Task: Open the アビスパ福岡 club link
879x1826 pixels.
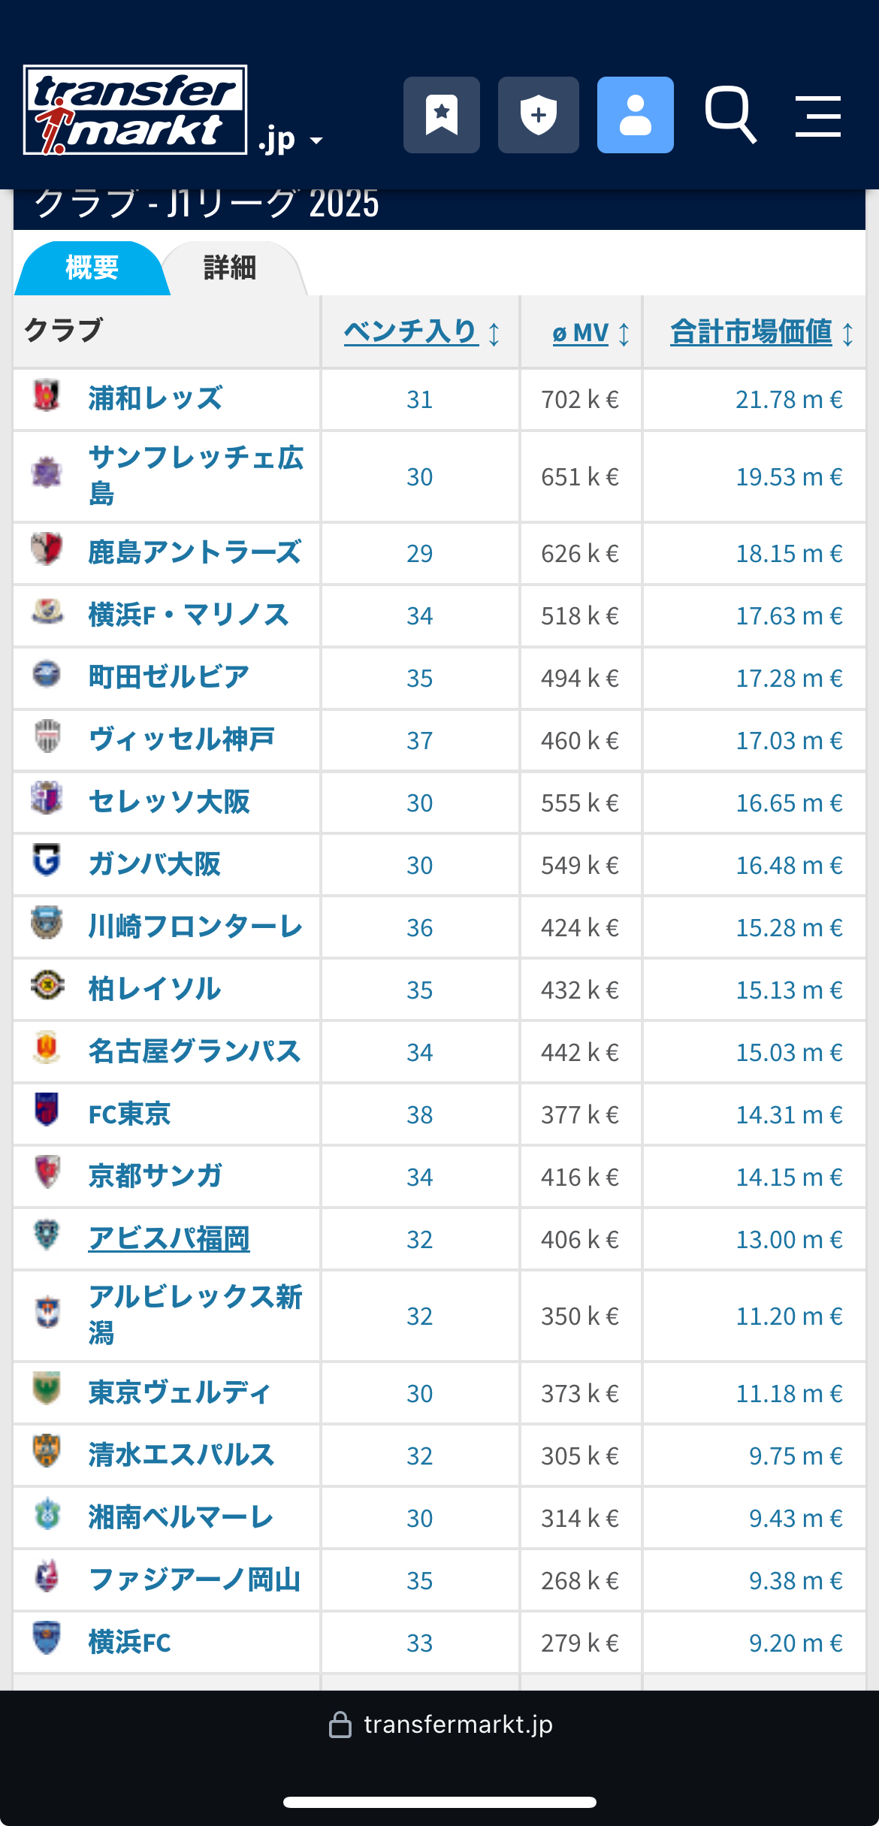Action: coord(169,1238)
